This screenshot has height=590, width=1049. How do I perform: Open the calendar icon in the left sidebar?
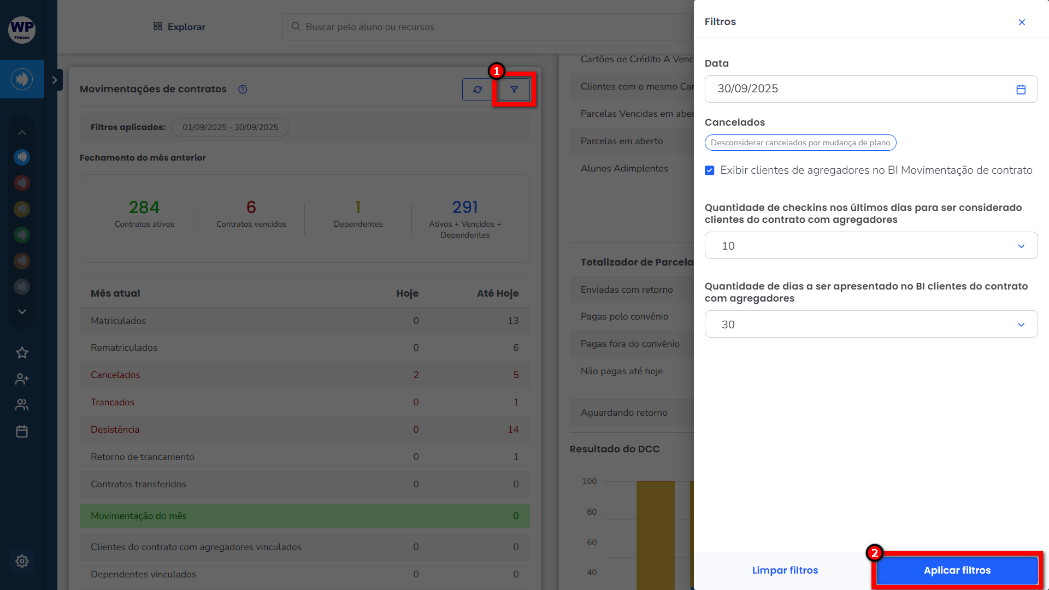point(22,432)
